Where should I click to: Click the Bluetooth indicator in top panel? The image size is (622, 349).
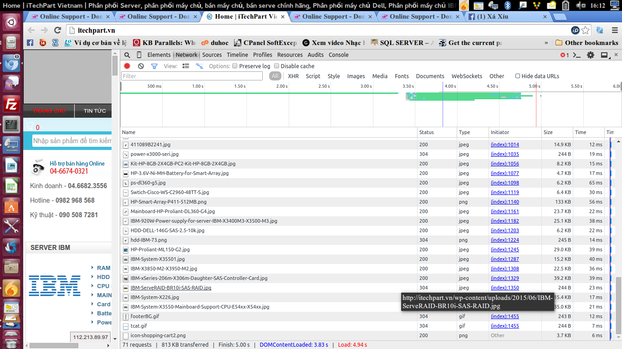click(x=508, y=5)
